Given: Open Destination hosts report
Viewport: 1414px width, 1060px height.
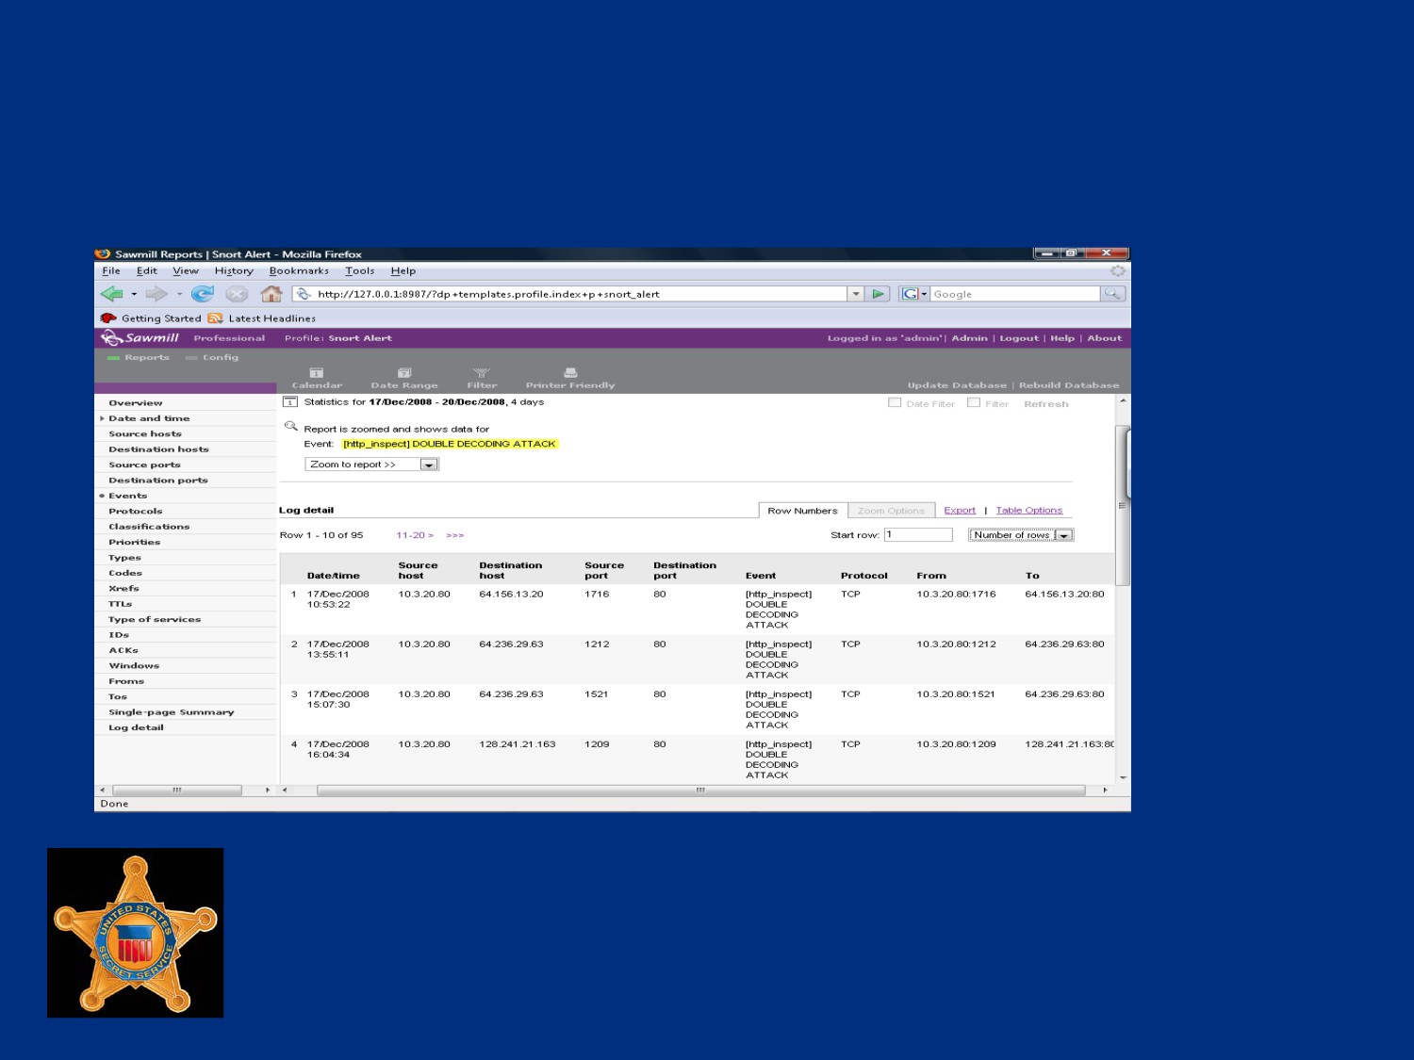Looking at the screenshot, I should [158, 449].
